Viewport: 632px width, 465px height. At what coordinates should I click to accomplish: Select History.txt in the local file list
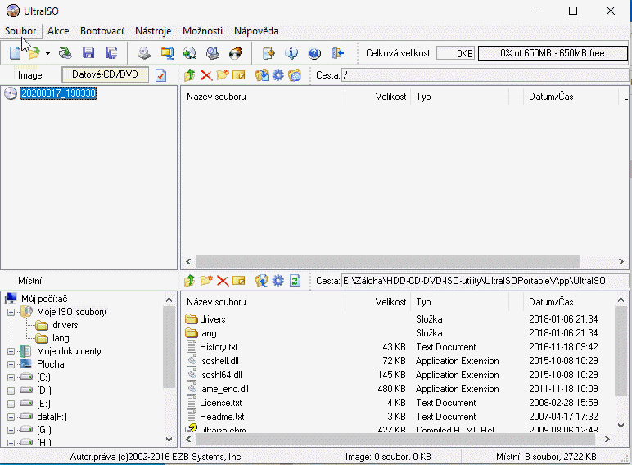[219, 347]
